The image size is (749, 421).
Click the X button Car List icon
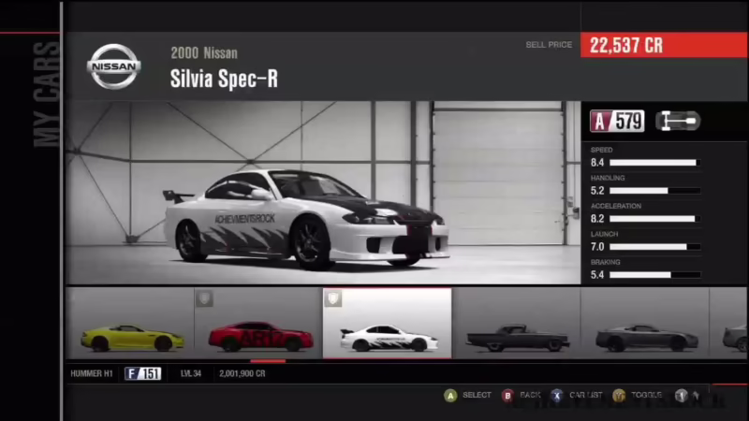coord(556,395)
